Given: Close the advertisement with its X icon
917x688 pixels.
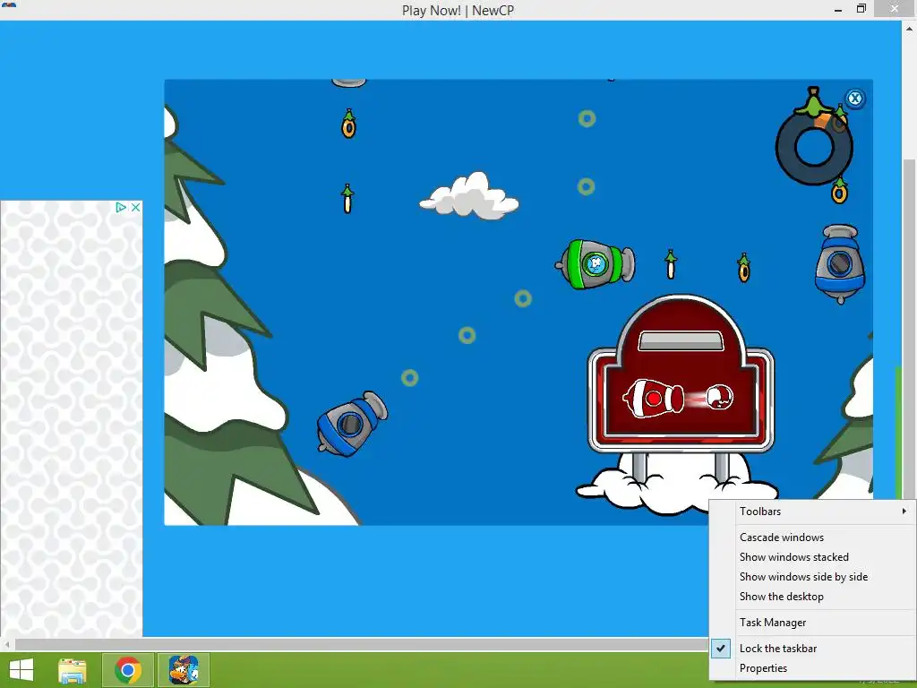Looking at the screenshot, I should pyautogui.click(x=136, y=207).
